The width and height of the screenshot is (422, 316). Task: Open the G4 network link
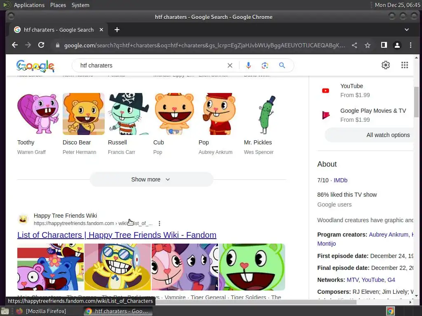coord(391,280)
